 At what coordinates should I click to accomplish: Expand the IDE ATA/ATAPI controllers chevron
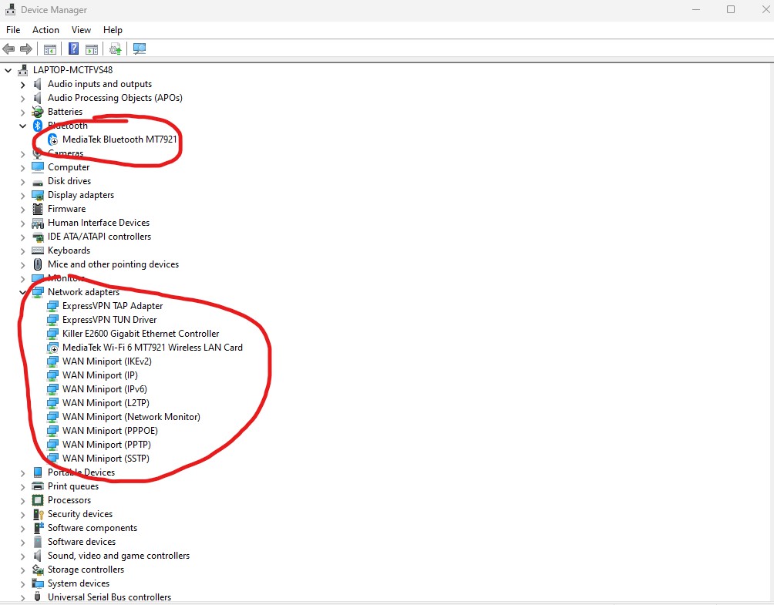coord(22,237)
